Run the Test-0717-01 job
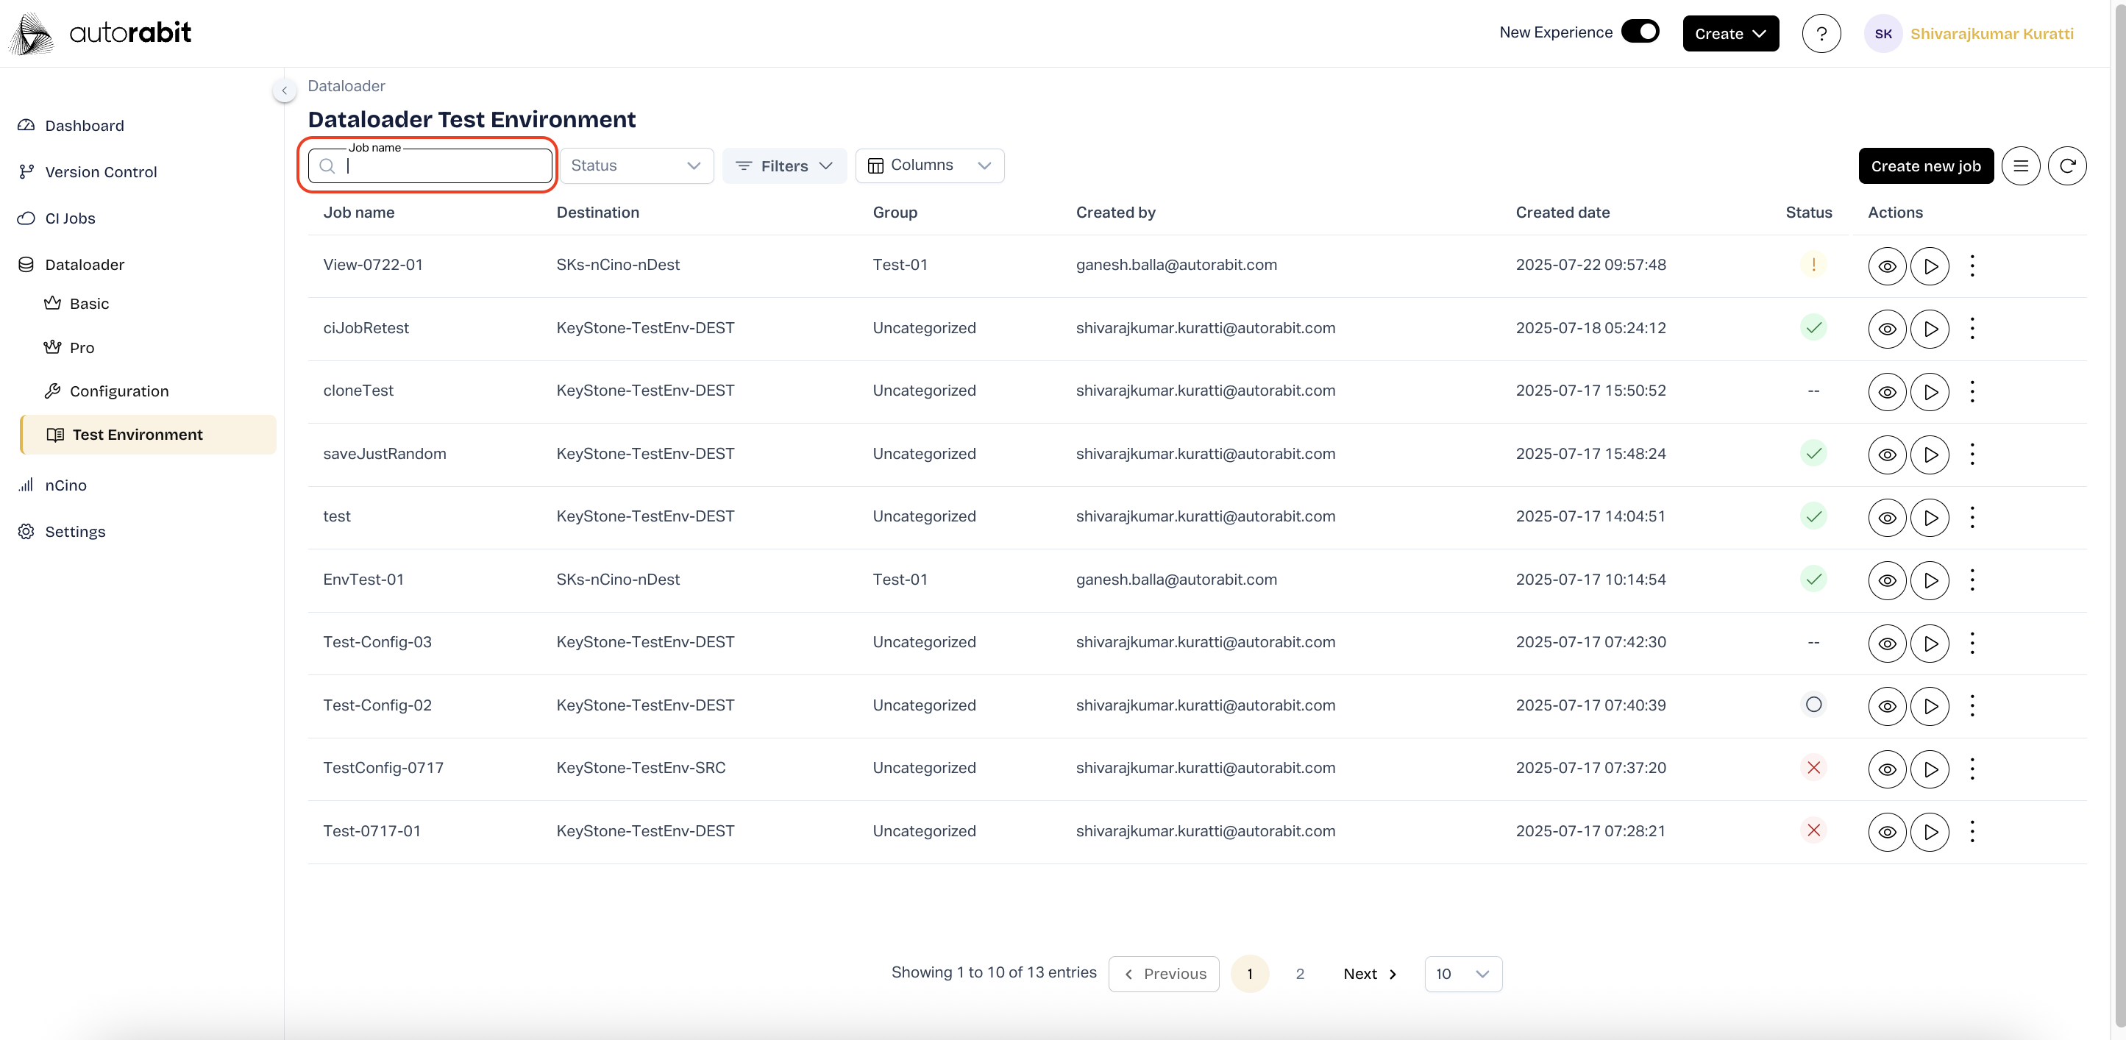The height and width of the screenshot is (1040, 2126). (x=1930, y=832)
